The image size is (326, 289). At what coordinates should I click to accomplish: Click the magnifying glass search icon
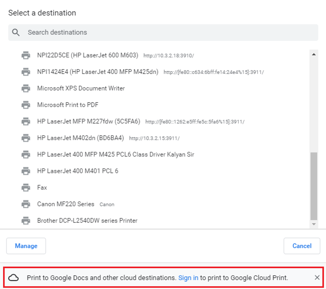pos(16,32)
